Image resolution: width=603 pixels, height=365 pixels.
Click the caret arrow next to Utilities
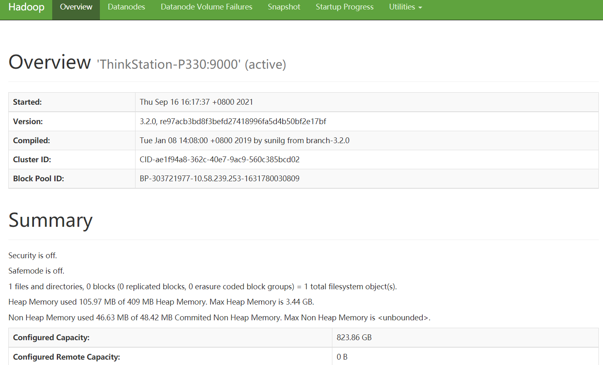421,7
